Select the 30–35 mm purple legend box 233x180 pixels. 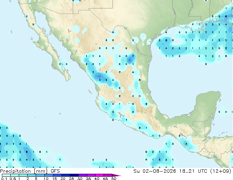(82, 175)
